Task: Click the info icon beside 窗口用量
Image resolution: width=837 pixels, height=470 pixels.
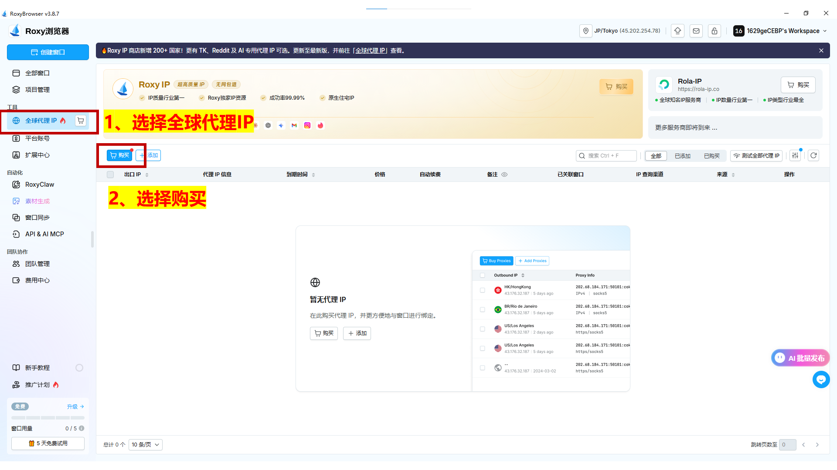Action: [x=82, y=428]
